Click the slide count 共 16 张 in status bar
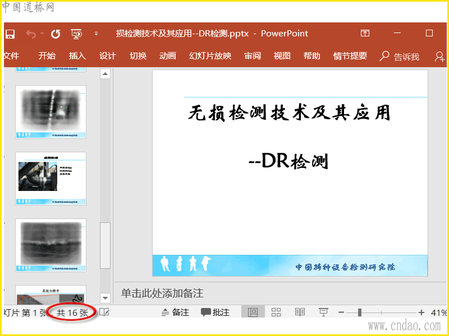This screenshot has width=449, height=336. 72,312
